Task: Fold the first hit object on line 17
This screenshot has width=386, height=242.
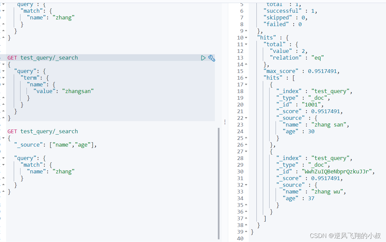Action: point(246,85)
